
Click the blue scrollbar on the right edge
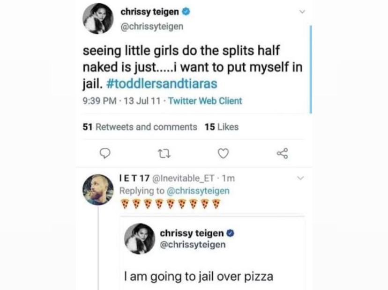311,69
